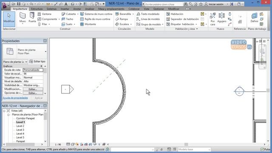Open the Texto modelado tool
This screenshot has height=153, width=272.
[148, 14]
